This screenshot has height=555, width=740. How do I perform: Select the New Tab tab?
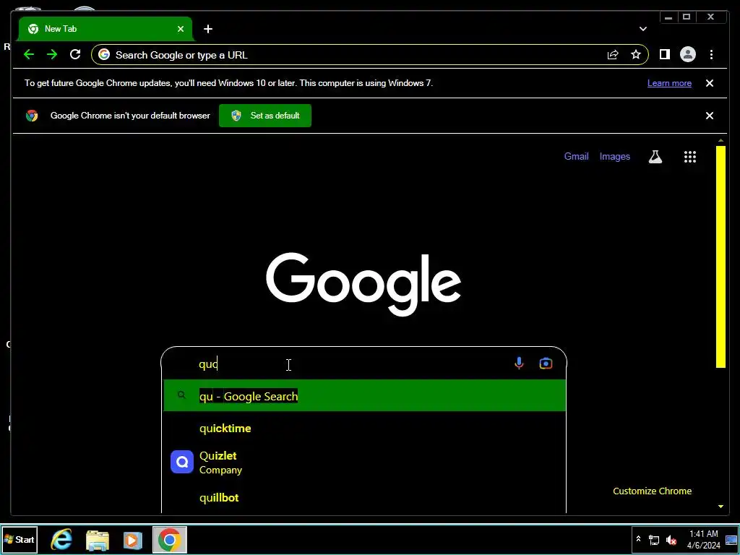106,29
